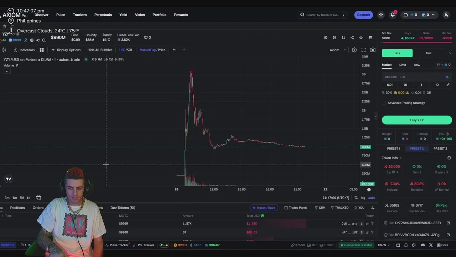Toggle fullscreen chart mode
The width and height of the screenshot is (456, 257).
tap(363, 50)
